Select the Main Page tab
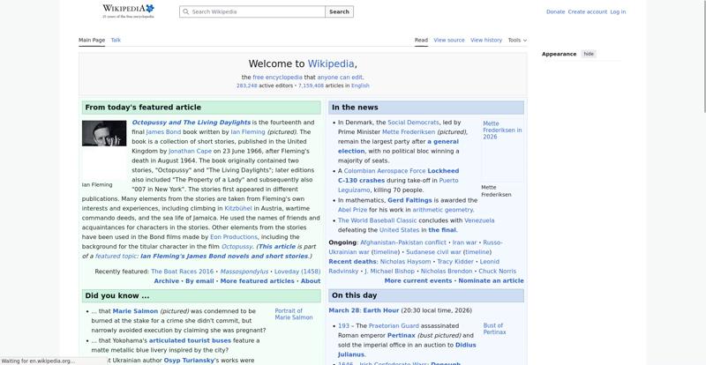Image resolution: width=706 pixels, height=365 pixels. coord(91,40)
